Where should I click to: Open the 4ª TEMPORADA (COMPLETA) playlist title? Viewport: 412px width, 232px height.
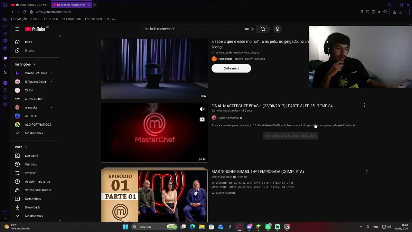point(257,172)
